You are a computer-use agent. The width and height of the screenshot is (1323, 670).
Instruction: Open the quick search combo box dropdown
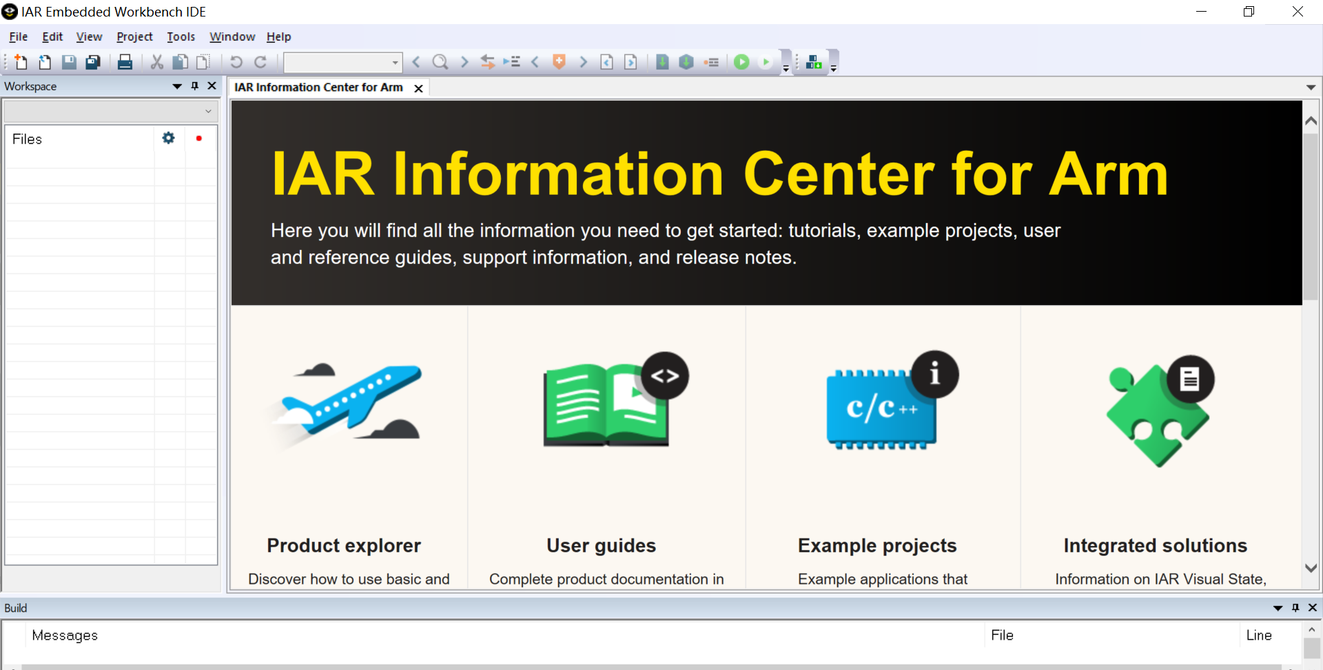pyautogui.click(x=395, y=63)
